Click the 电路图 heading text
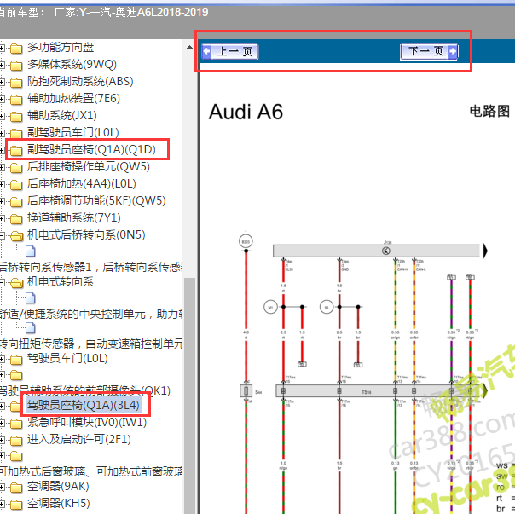 point(489,112)
